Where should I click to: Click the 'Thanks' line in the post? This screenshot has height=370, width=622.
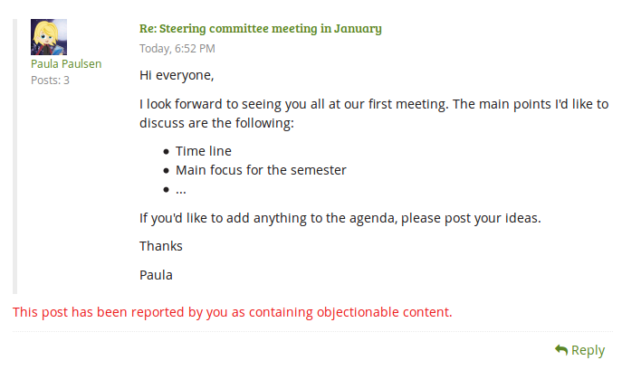click(x=161, y=245)
